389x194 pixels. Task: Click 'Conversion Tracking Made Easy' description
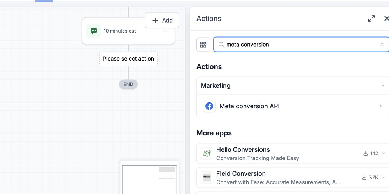coord(258,158)
